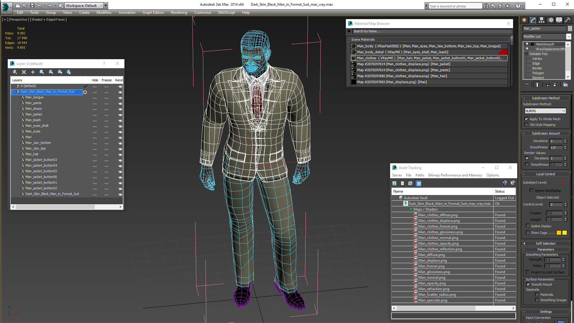This screenshot has height=323, width=574.
Task: Click the Paths tab in Asset Tracking
Action: click(x=419, y=175)
